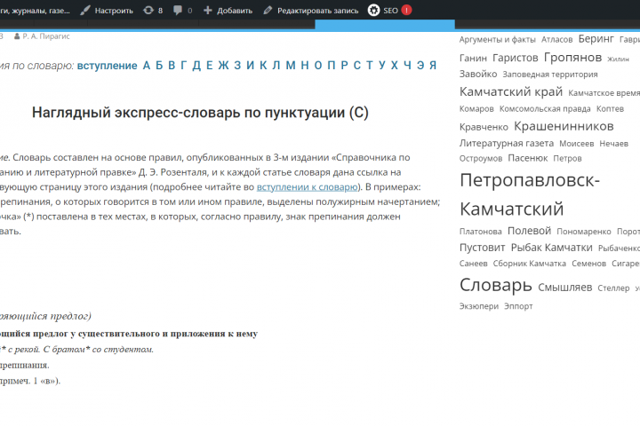Open tag Атласов
This screenshot has width=640, height=426.
556,40
